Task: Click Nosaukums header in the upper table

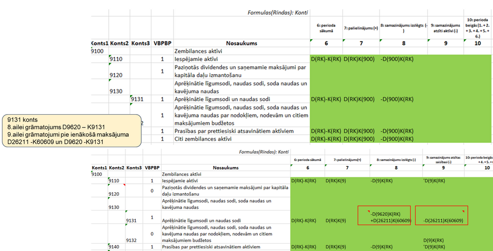Action: [242, 43]
